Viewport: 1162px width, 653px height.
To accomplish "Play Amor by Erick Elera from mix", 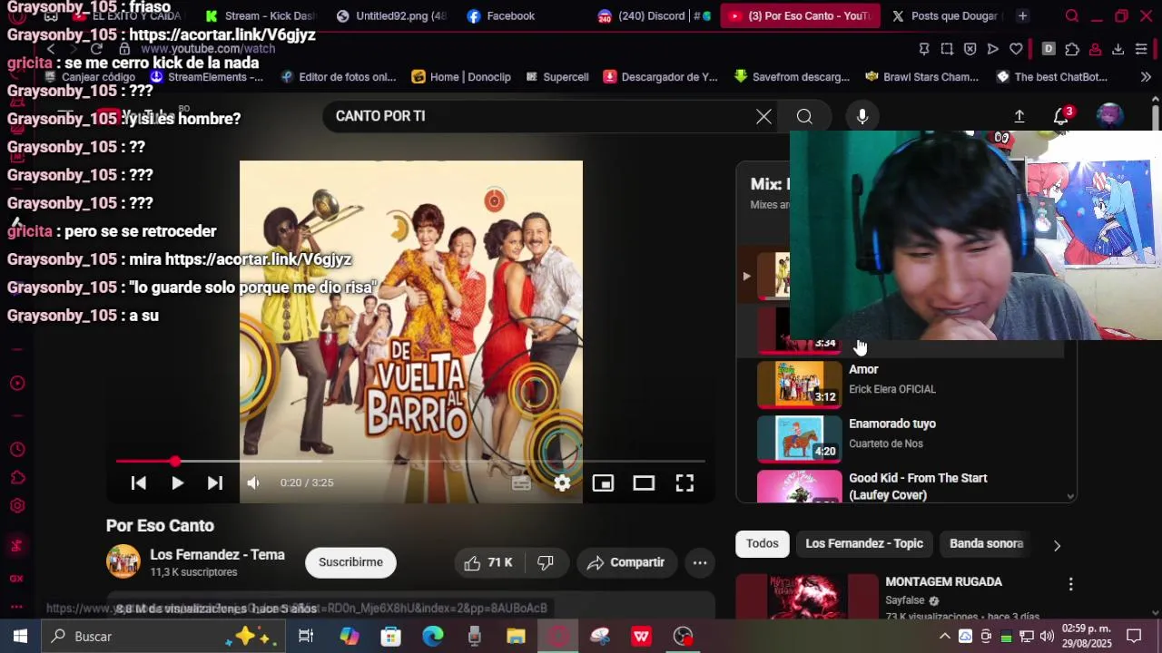I will (908, 384).
